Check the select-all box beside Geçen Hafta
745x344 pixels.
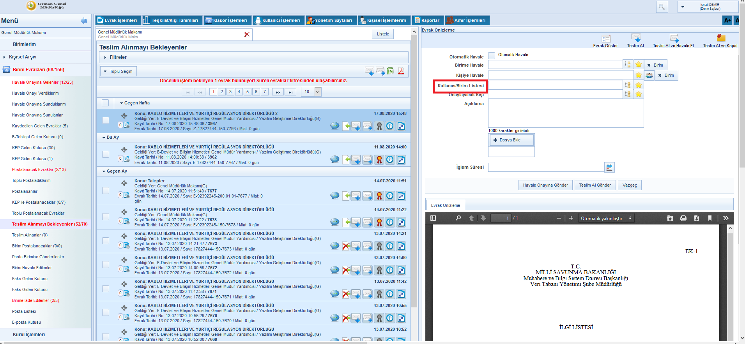[105, 103]
